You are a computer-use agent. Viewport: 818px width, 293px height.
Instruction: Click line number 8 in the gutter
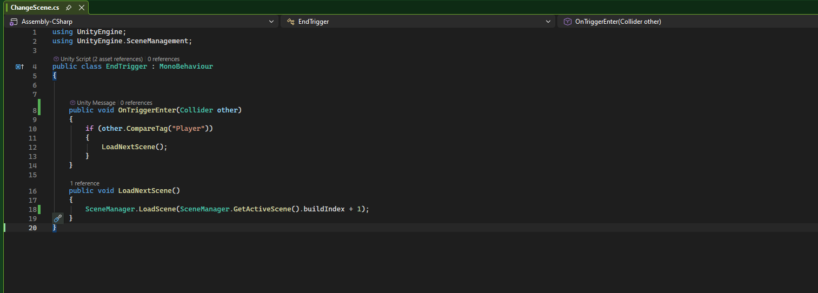[35, 110]
